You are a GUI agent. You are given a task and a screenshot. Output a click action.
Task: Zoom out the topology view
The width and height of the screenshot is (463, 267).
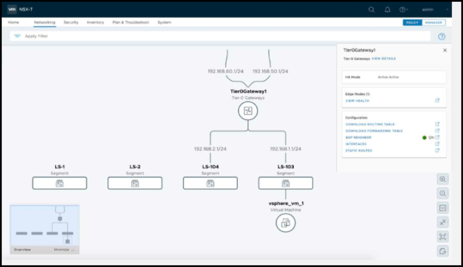[442, 194]
